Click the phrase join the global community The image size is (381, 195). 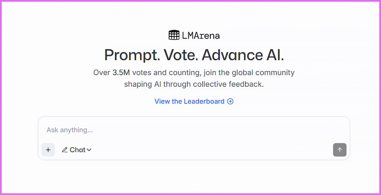(x=249, y=73)
